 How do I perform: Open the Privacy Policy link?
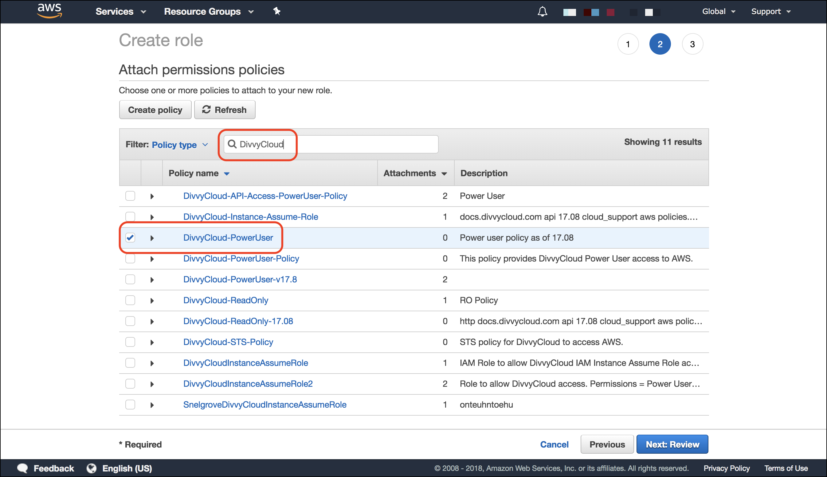(x=726, y=468)
